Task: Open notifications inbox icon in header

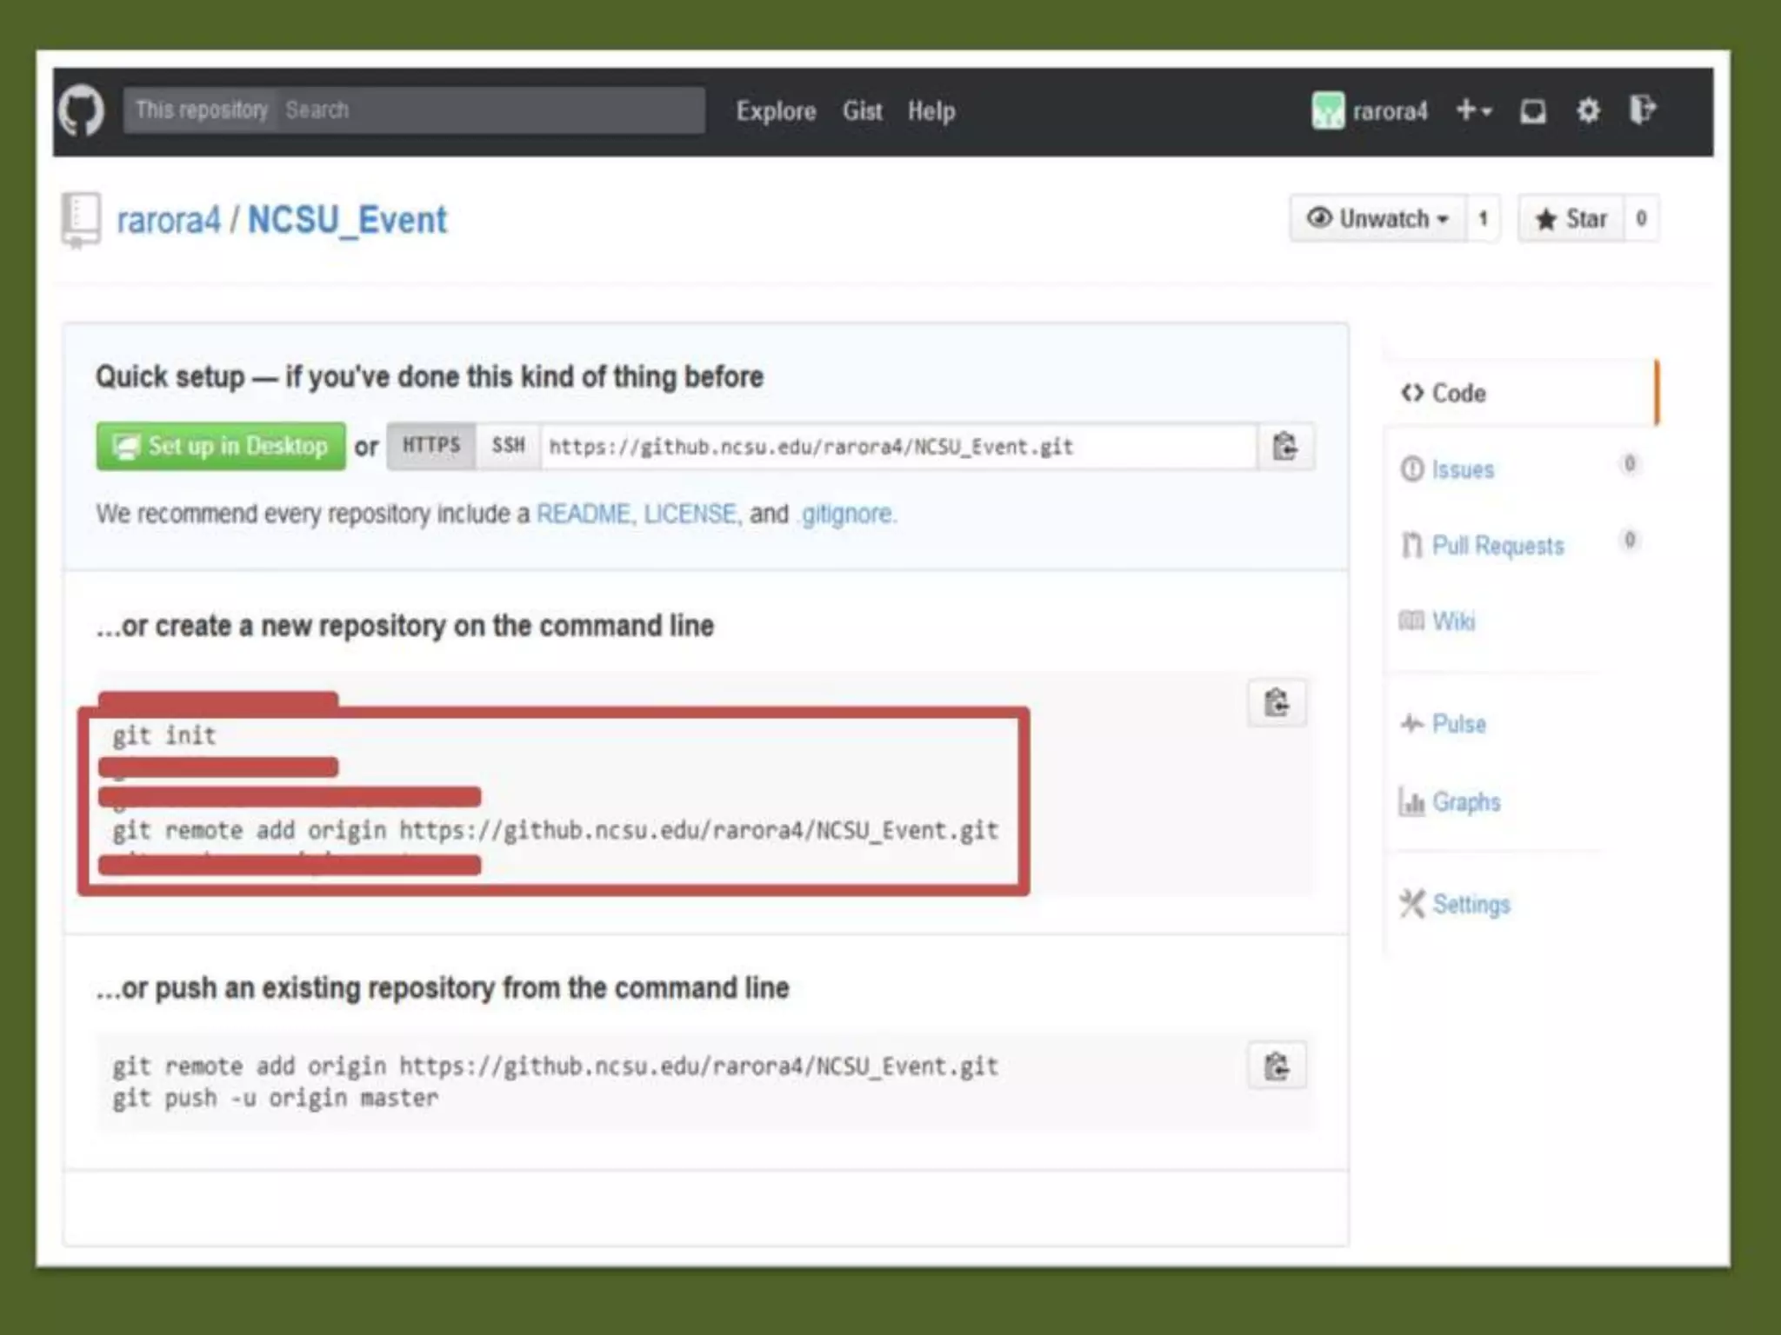Action: (1532, 111)
